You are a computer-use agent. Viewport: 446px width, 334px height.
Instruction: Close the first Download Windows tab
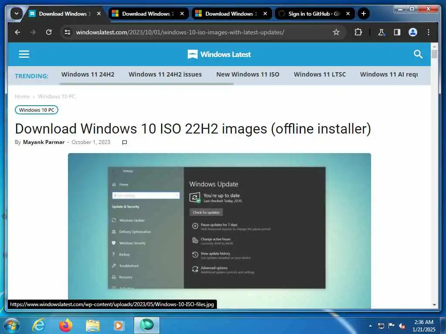[99, 13]
